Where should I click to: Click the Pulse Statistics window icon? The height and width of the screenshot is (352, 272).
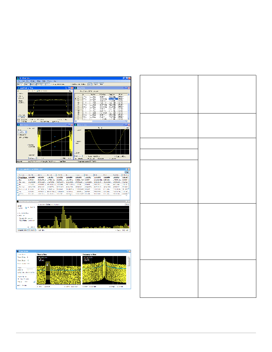[18, 169]
